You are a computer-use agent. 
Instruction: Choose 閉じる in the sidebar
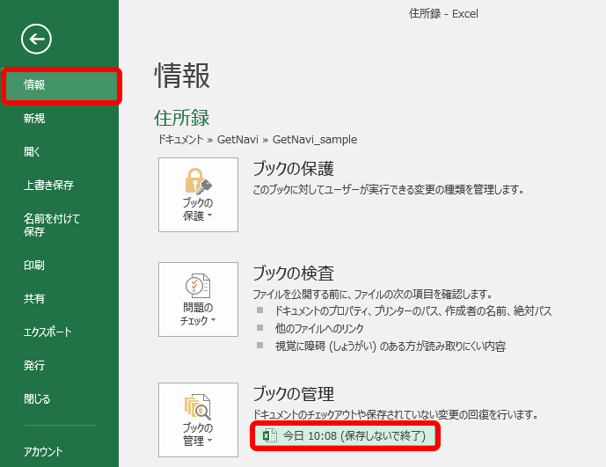[37, 398]
